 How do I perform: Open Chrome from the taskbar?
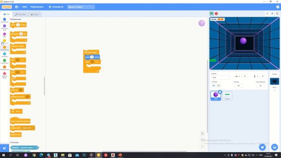pos(34,155)
